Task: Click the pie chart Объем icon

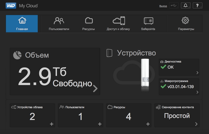Action: (x=17, y=55)
